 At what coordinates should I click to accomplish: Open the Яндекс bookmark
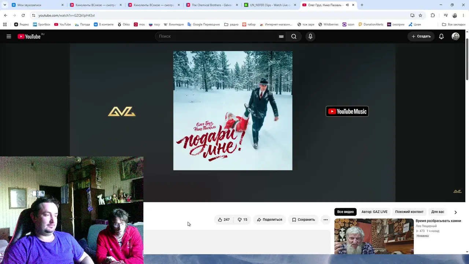(22, 25)
